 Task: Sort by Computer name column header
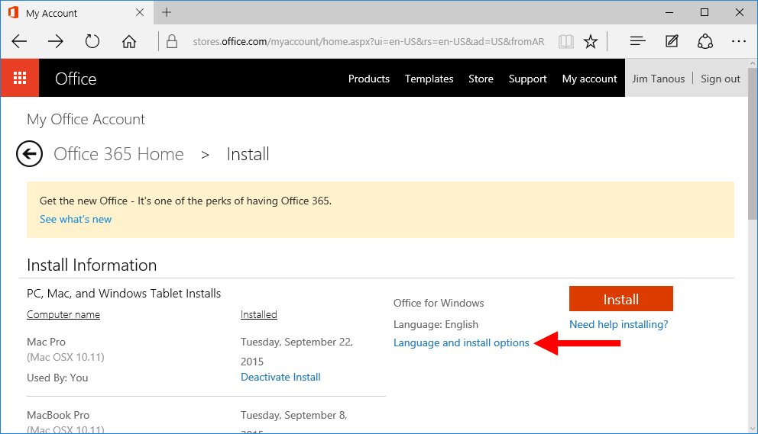coord(63,315)
